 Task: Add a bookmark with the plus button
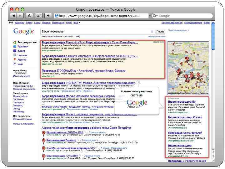[x=48, y=16]
